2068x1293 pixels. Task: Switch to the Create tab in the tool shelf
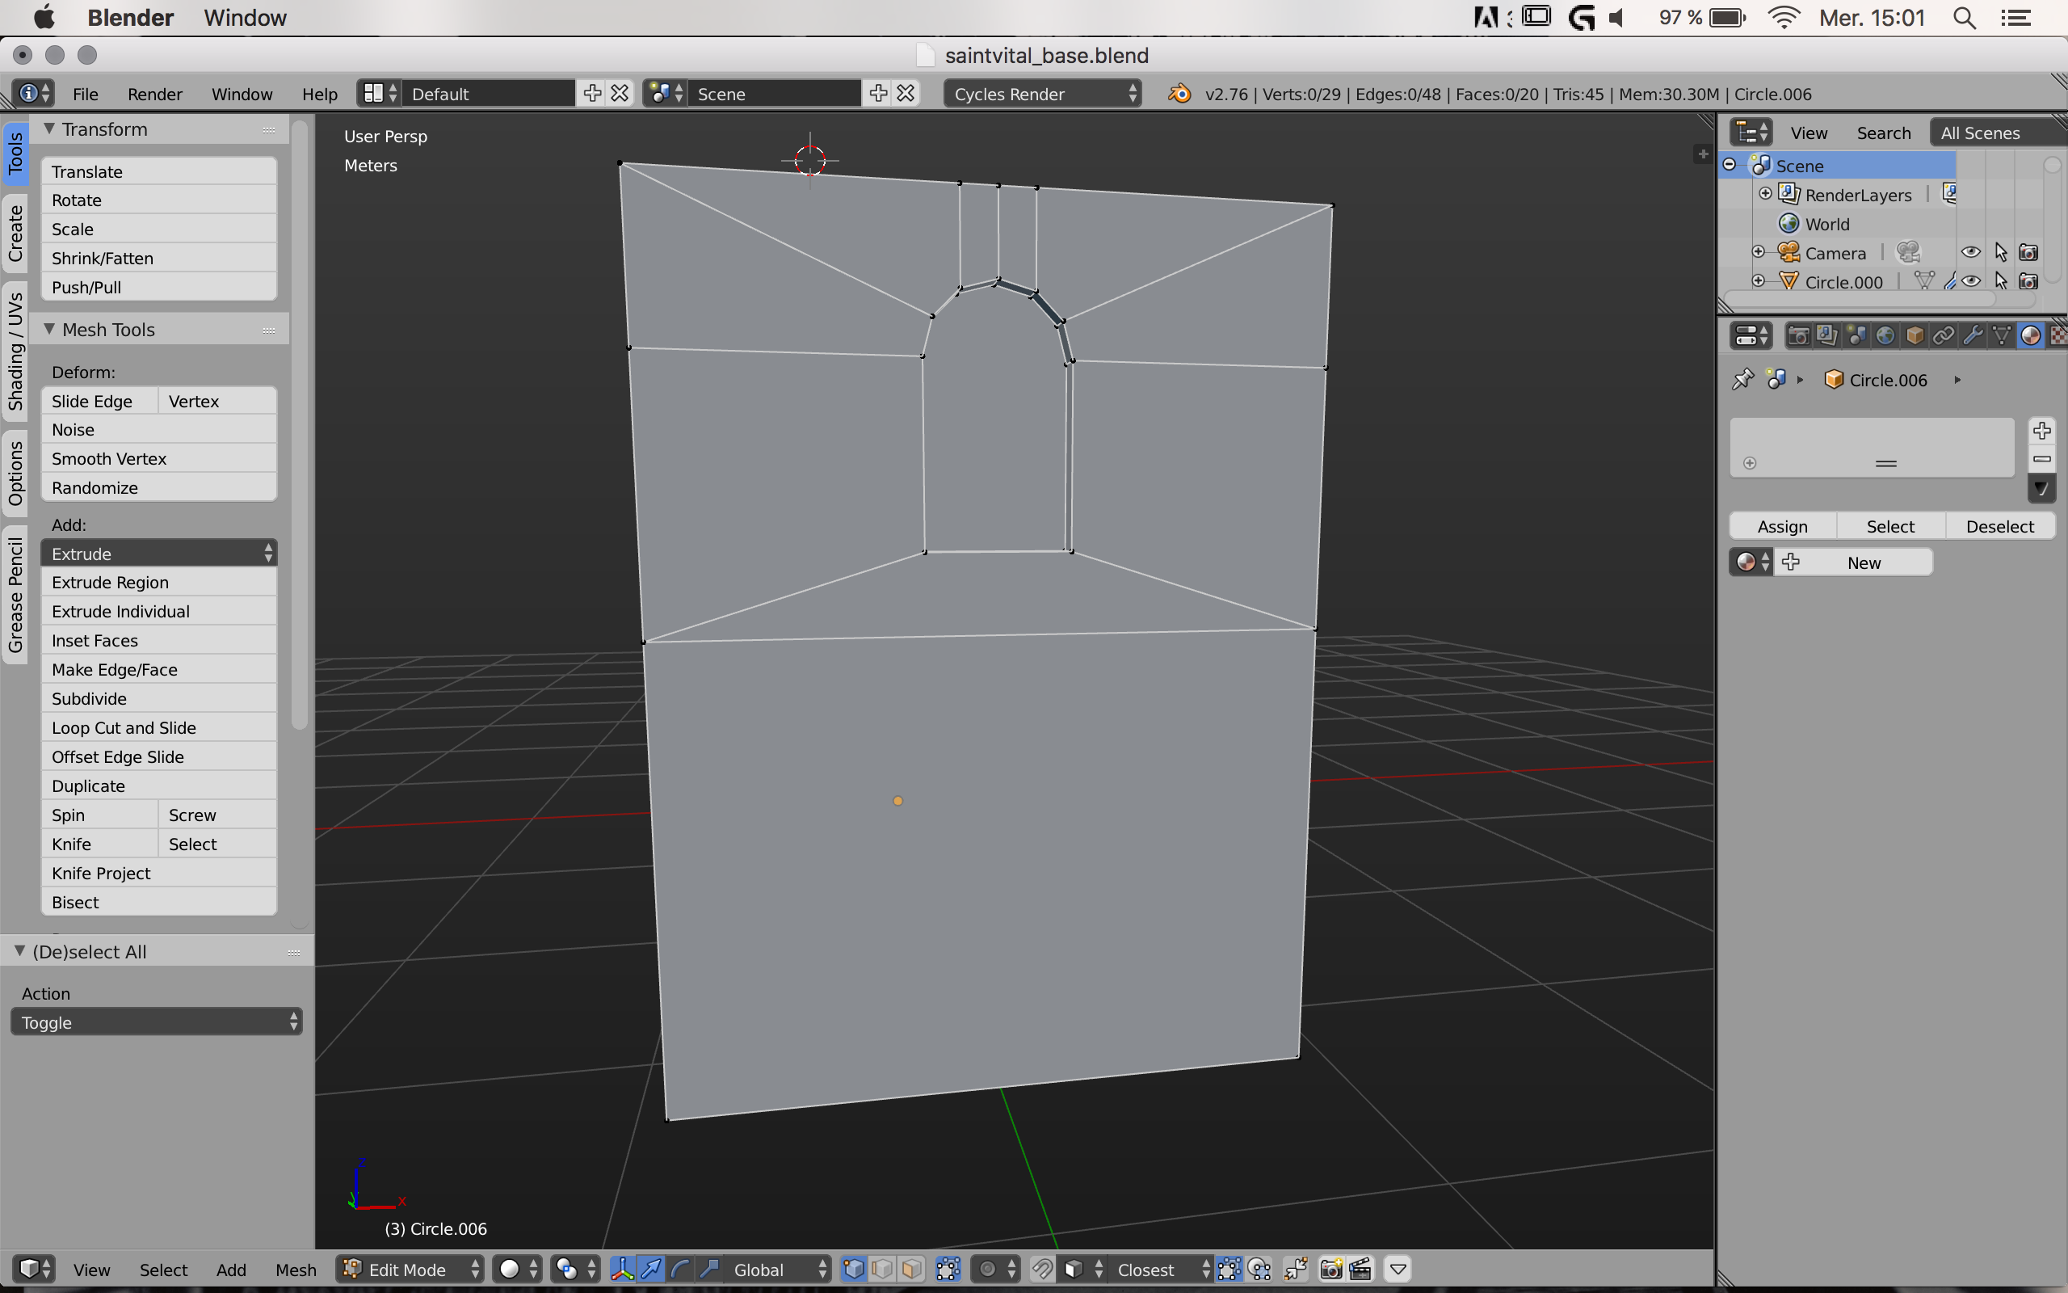pyautogui.click(x=15, y=234)
